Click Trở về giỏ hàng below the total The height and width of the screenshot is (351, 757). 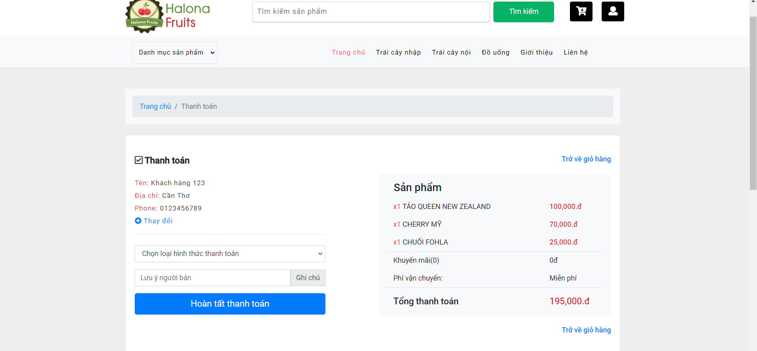tap(586, 330)
